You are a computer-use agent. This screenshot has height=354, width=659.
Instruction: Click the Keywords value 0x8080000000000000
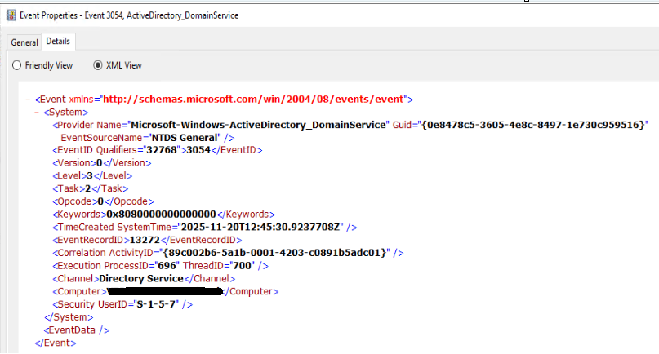pyautogui.click(x=161, y=215)
